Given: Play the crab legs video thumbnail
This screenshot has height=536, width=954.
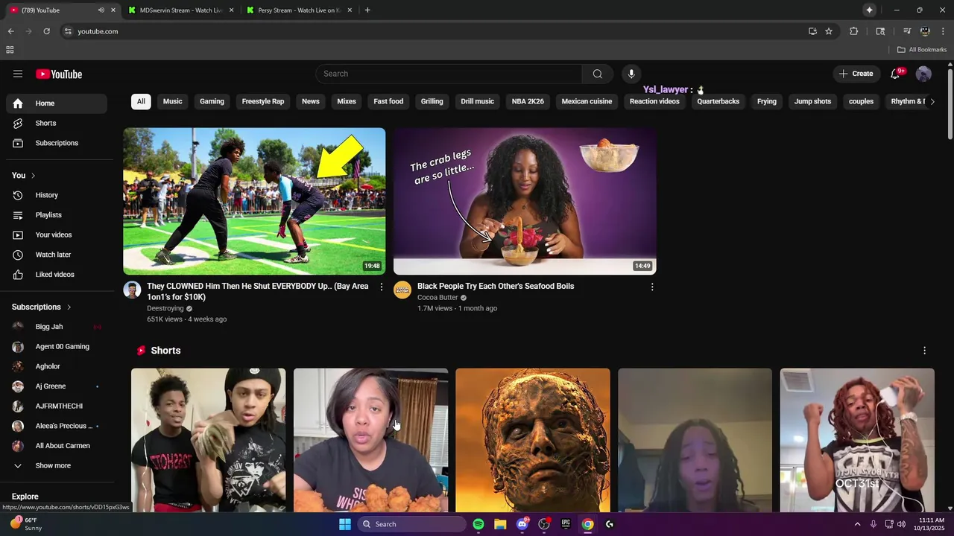Looking at the screenshot, I should [x=525, y=201].
